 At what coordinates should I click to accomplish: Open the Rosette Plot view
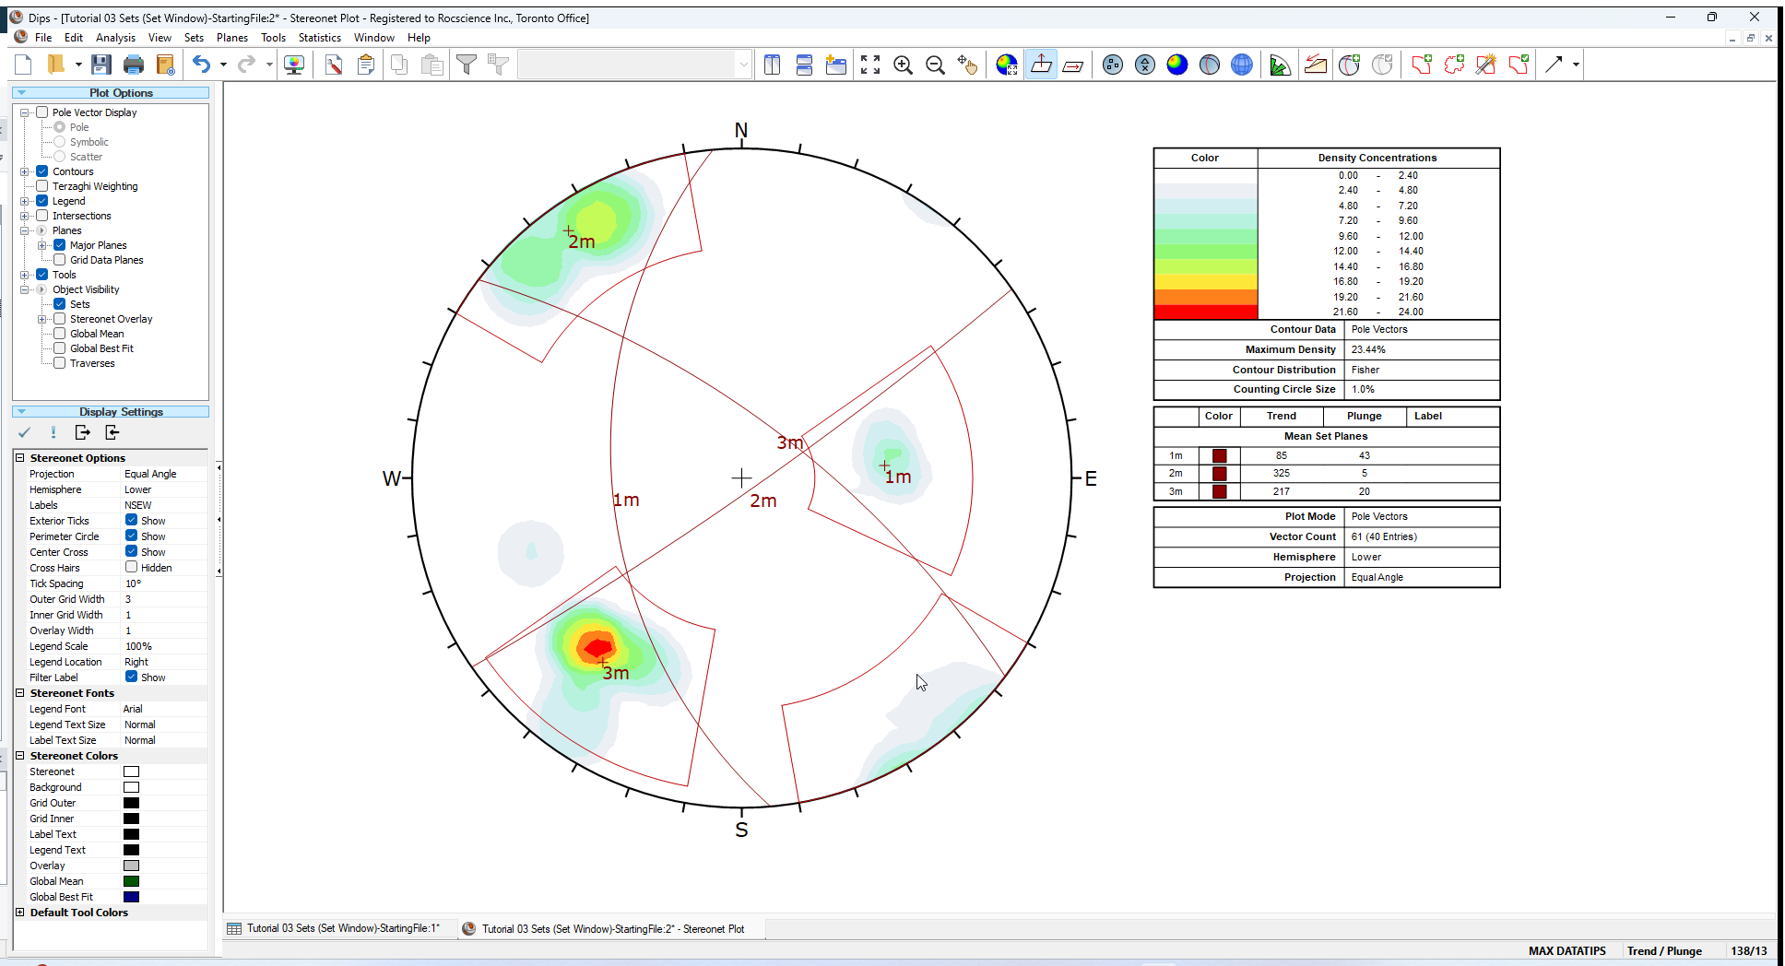(1281, 65)
